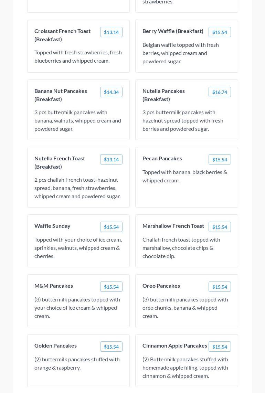Click the Berry Waffle (Breakfast) title

pos(173,31)
